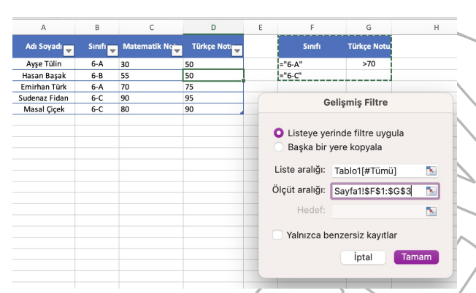This screenshot has height=293, width=476.
Task: Expand the Matematik Notu filter dropdown
Action: coord(176,50)
